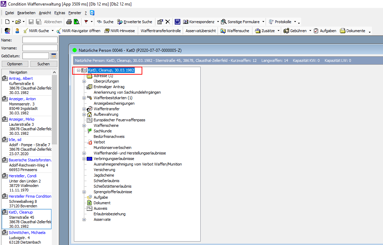Click the Word document icon
The image size is (383, 245).
(177, 22)
